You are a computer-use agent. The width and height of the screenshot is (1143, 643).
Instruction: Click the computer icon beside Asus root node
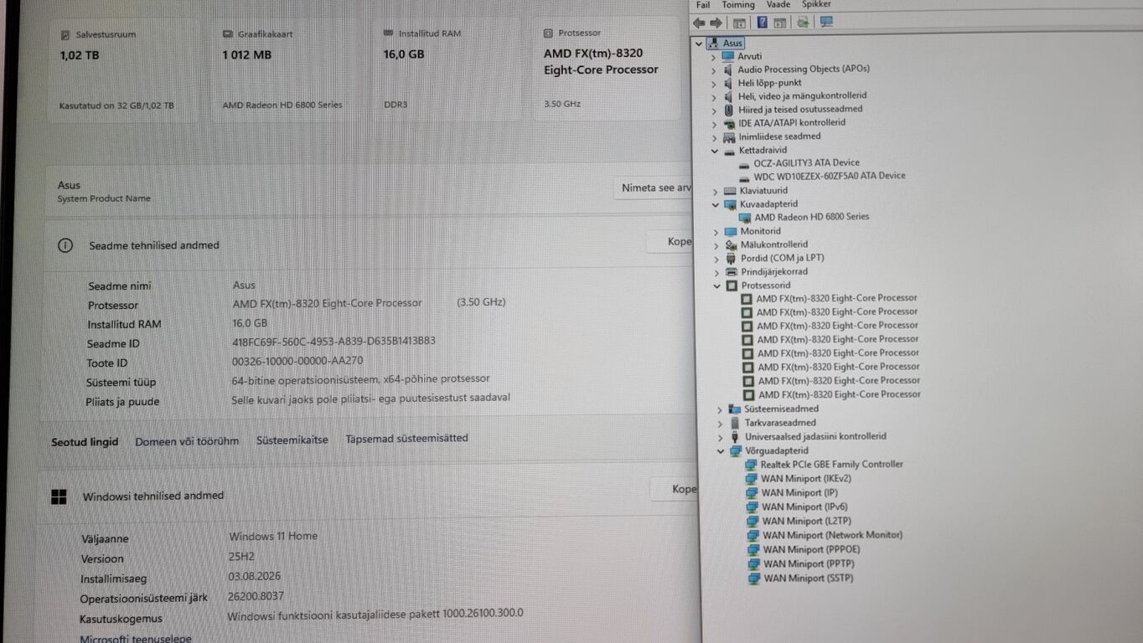714,43
